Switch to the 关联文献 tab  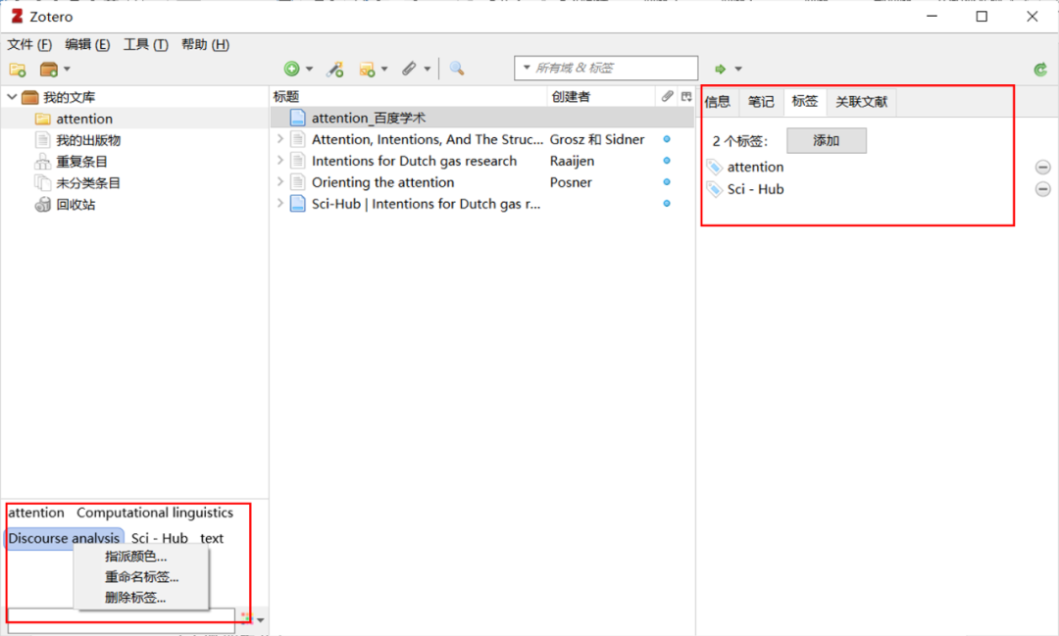click(861, 102)
